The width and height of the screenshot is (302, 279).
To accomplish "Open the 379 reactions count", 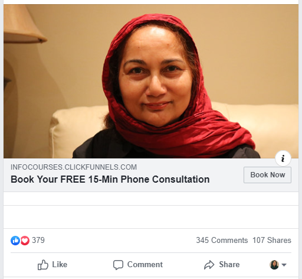I will (38, 241).
